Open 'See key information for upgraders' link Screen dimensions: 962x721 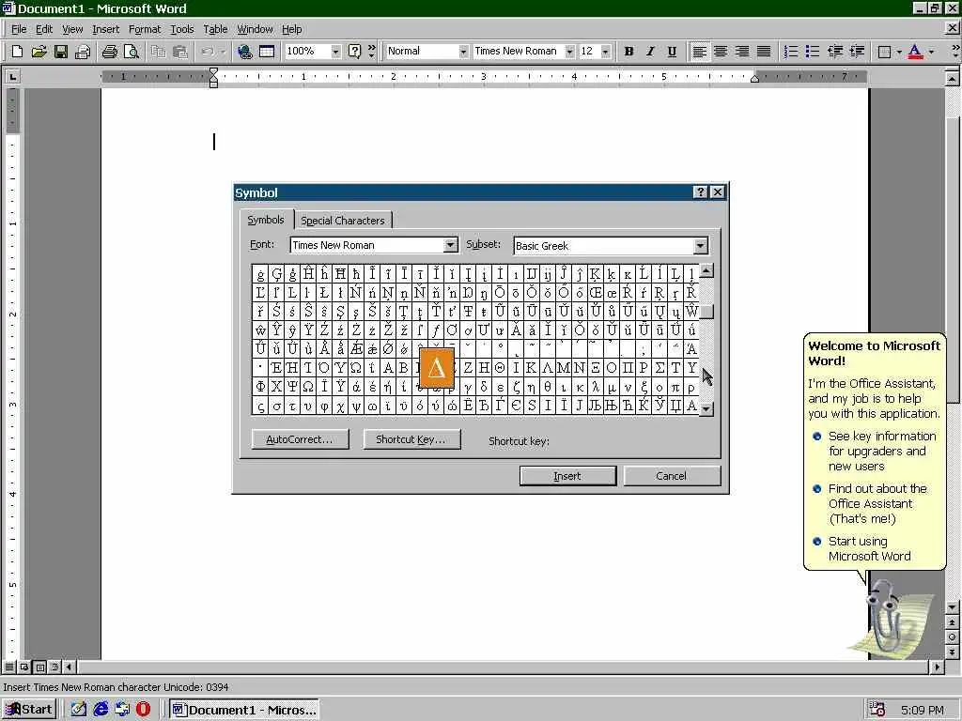click(881, 452)
